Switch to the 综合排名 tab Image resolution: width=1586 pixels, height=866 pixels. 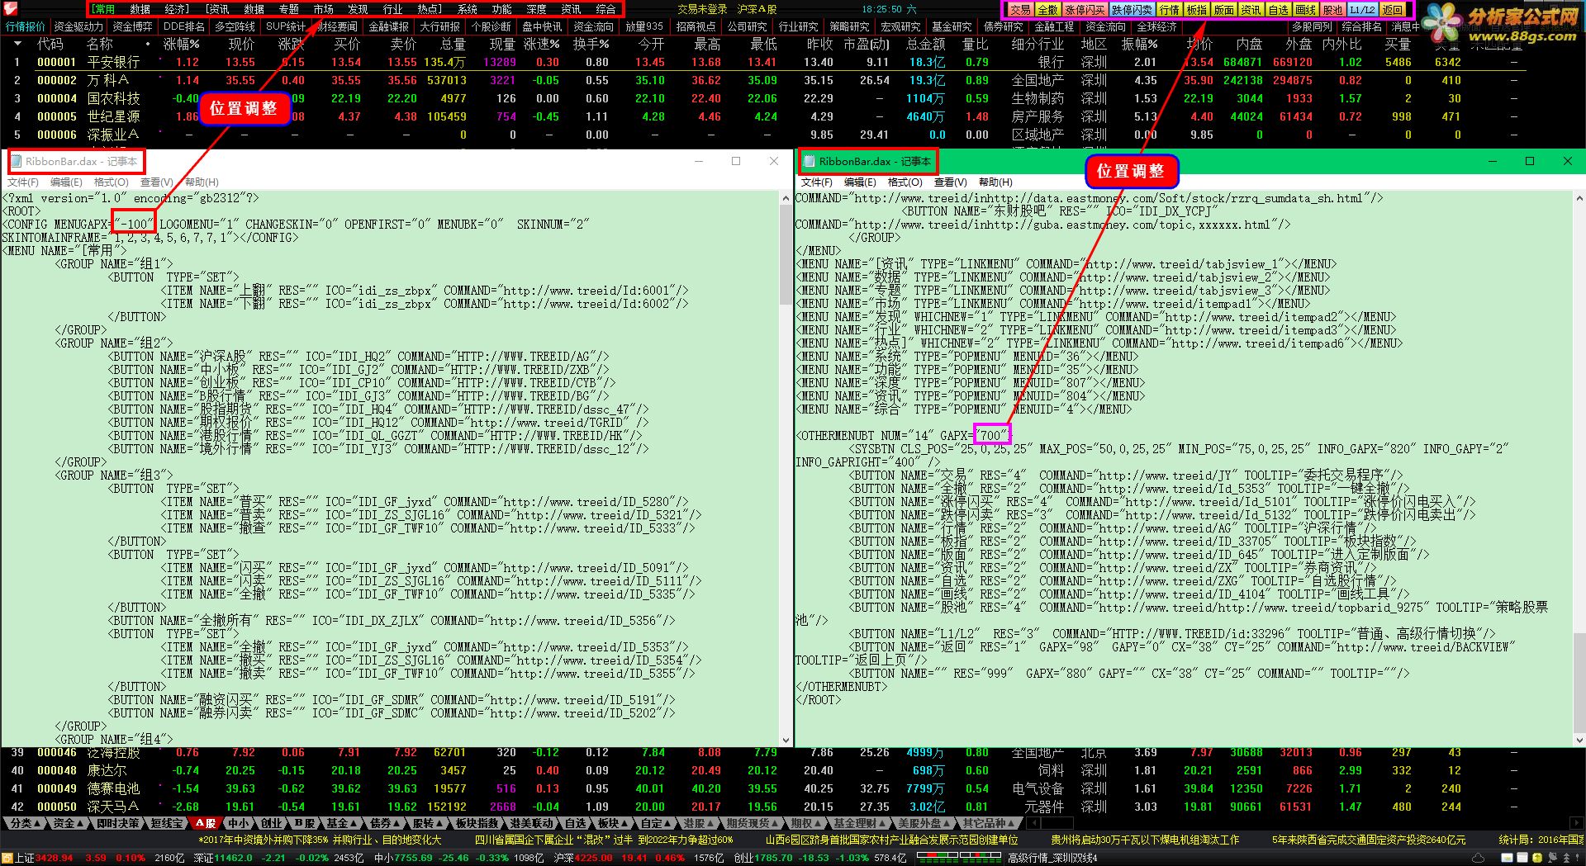(1362, 26)
